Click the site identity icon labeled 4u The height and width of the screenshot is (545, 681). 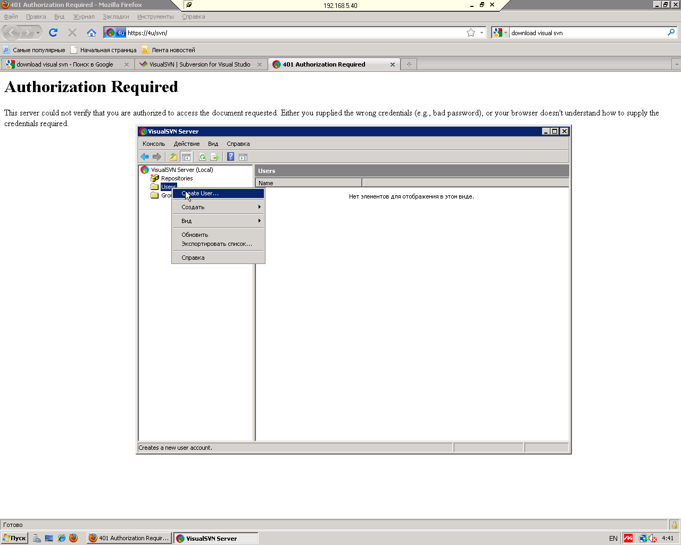click(x=115, y=32)
